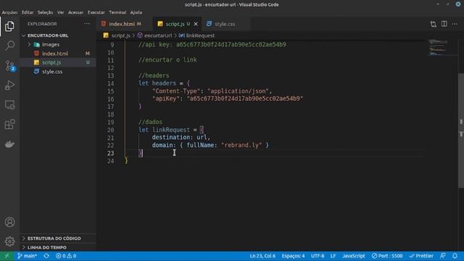Close the script.js tab
This screenshot has height=261, width=464.
pos(196,24)
